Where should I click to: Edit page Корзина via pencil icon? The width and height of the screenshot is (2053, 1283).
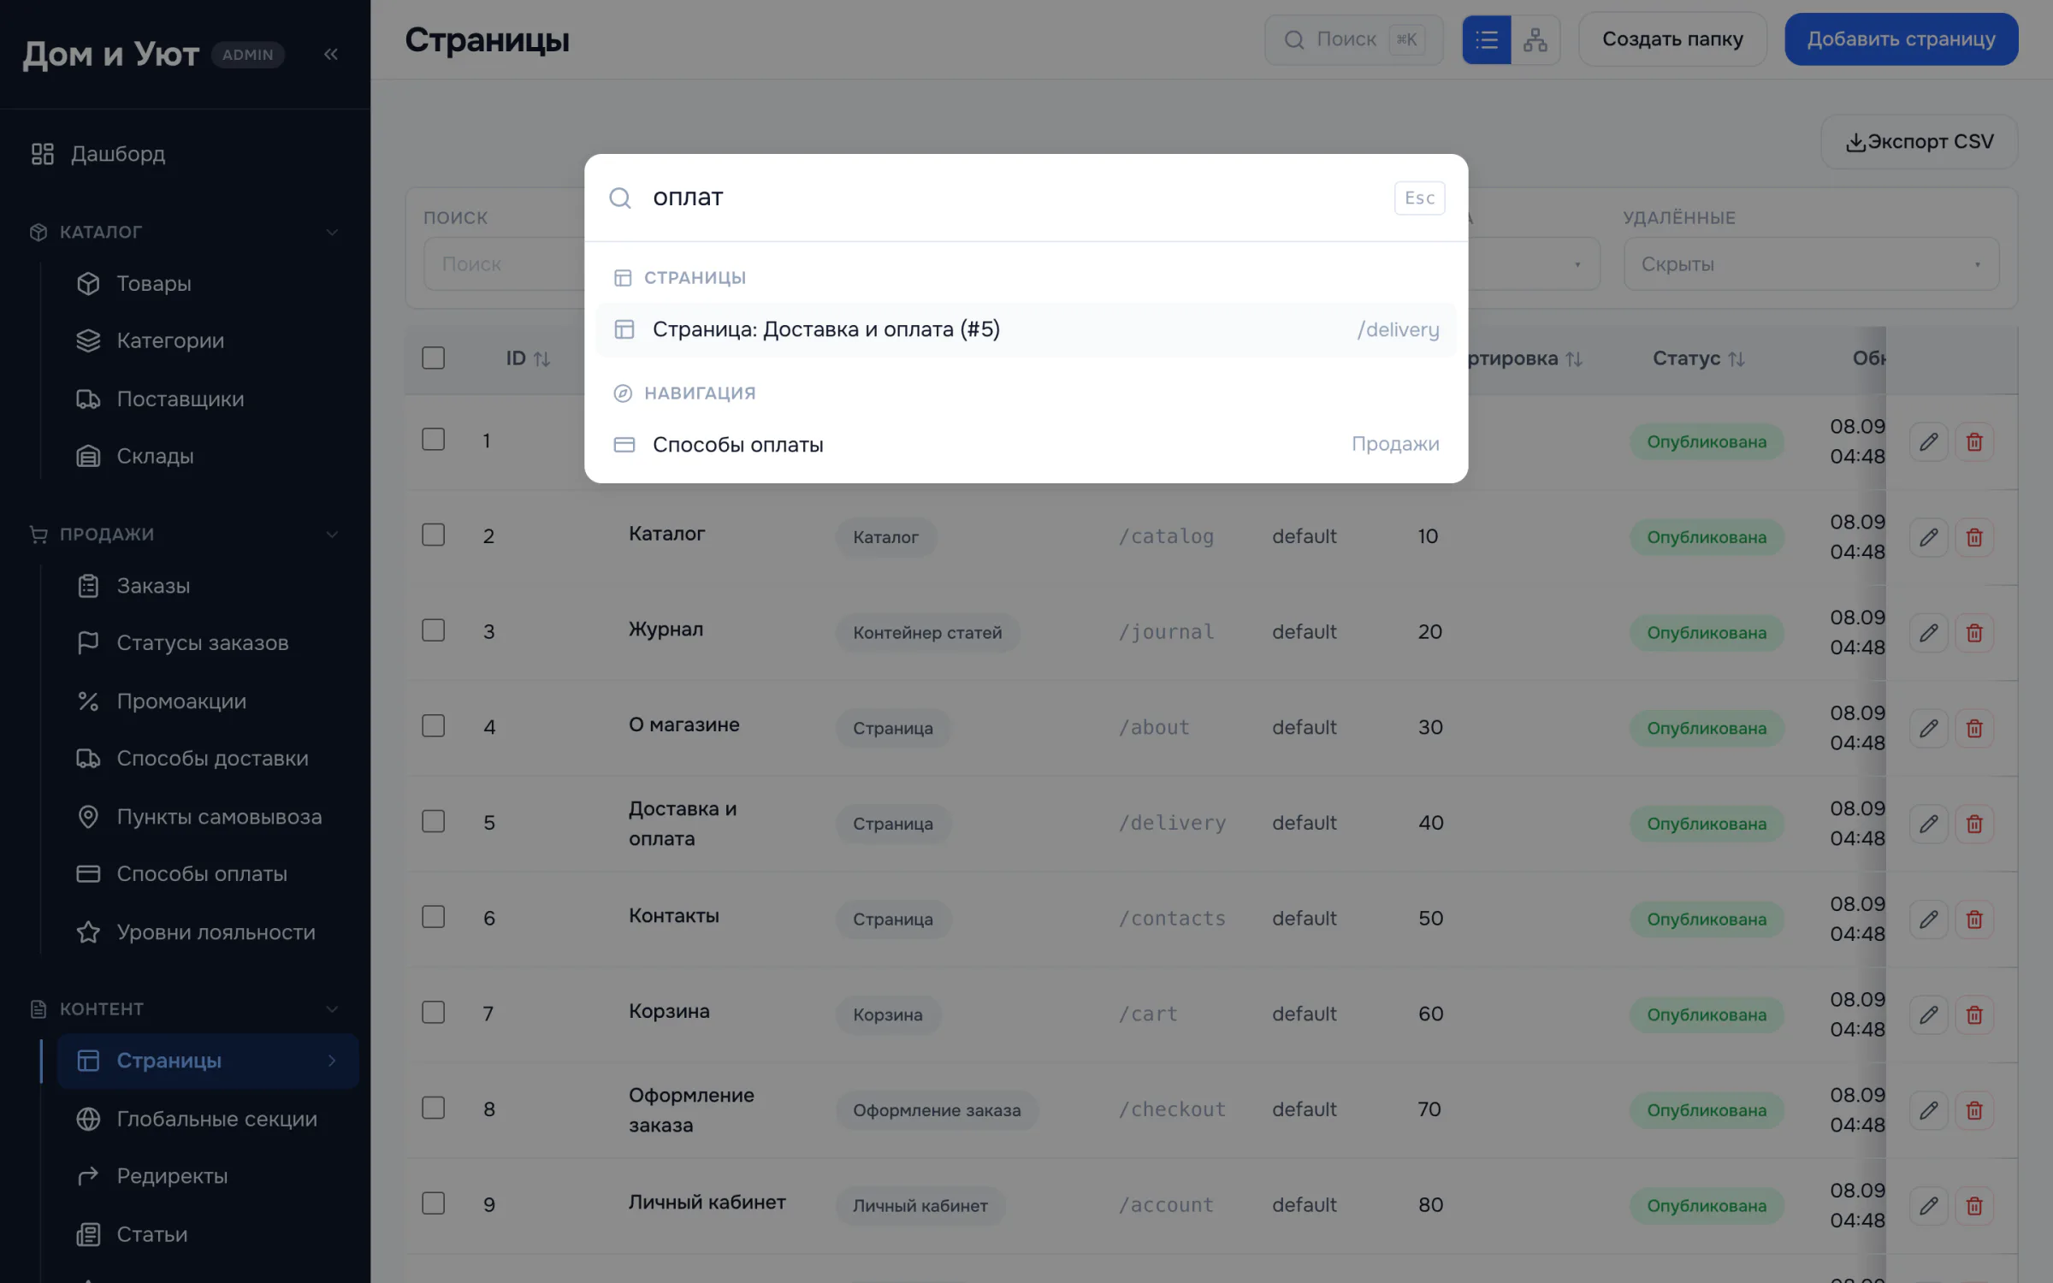(1928, 1015)
